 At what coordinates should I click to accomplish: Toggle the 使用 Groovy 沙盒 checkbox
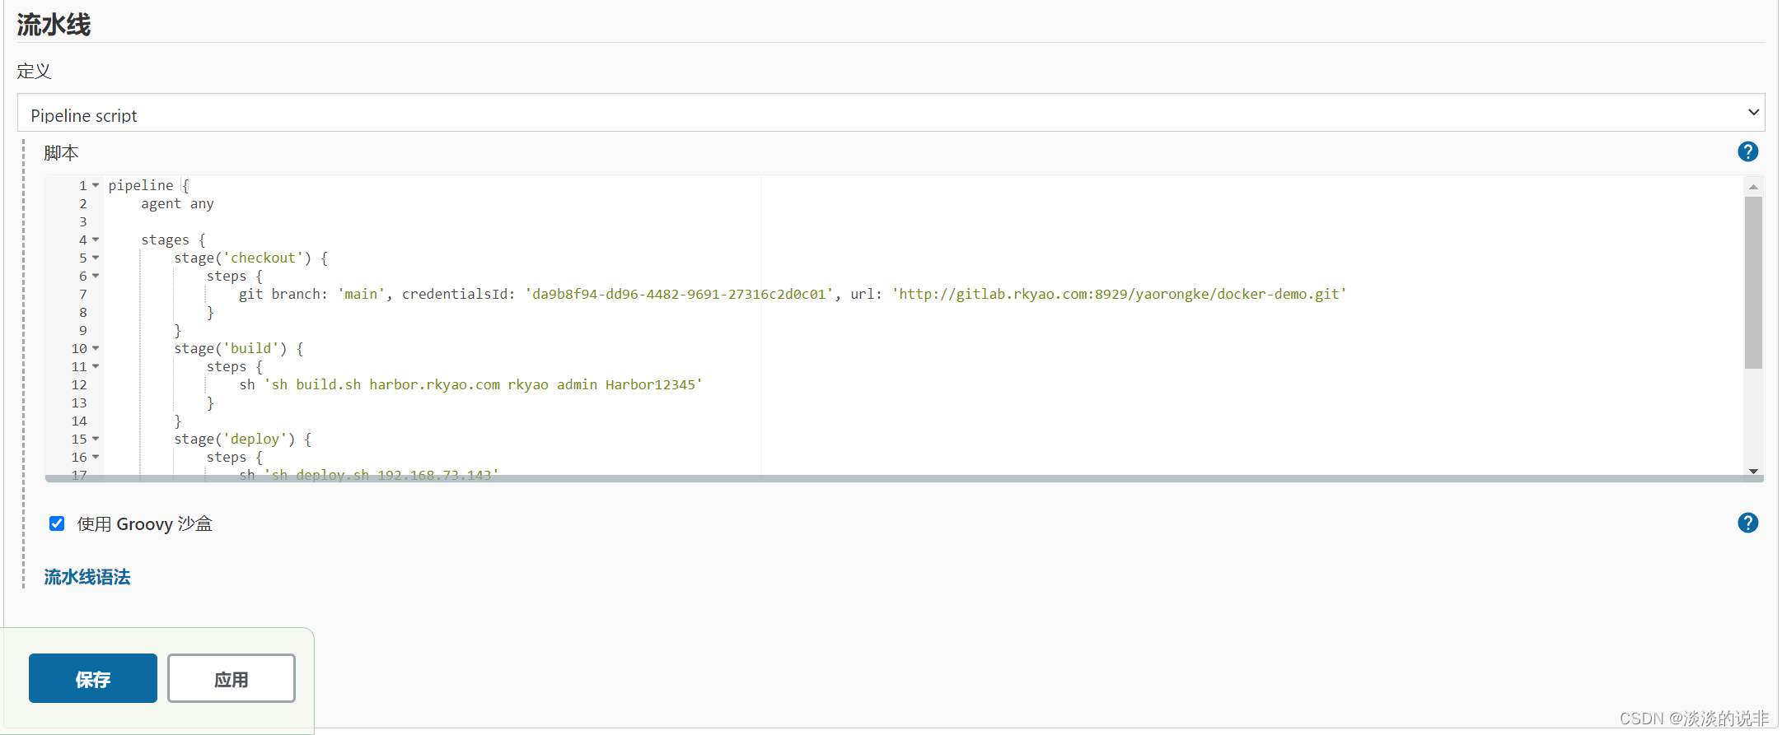[x=57, y=523]
